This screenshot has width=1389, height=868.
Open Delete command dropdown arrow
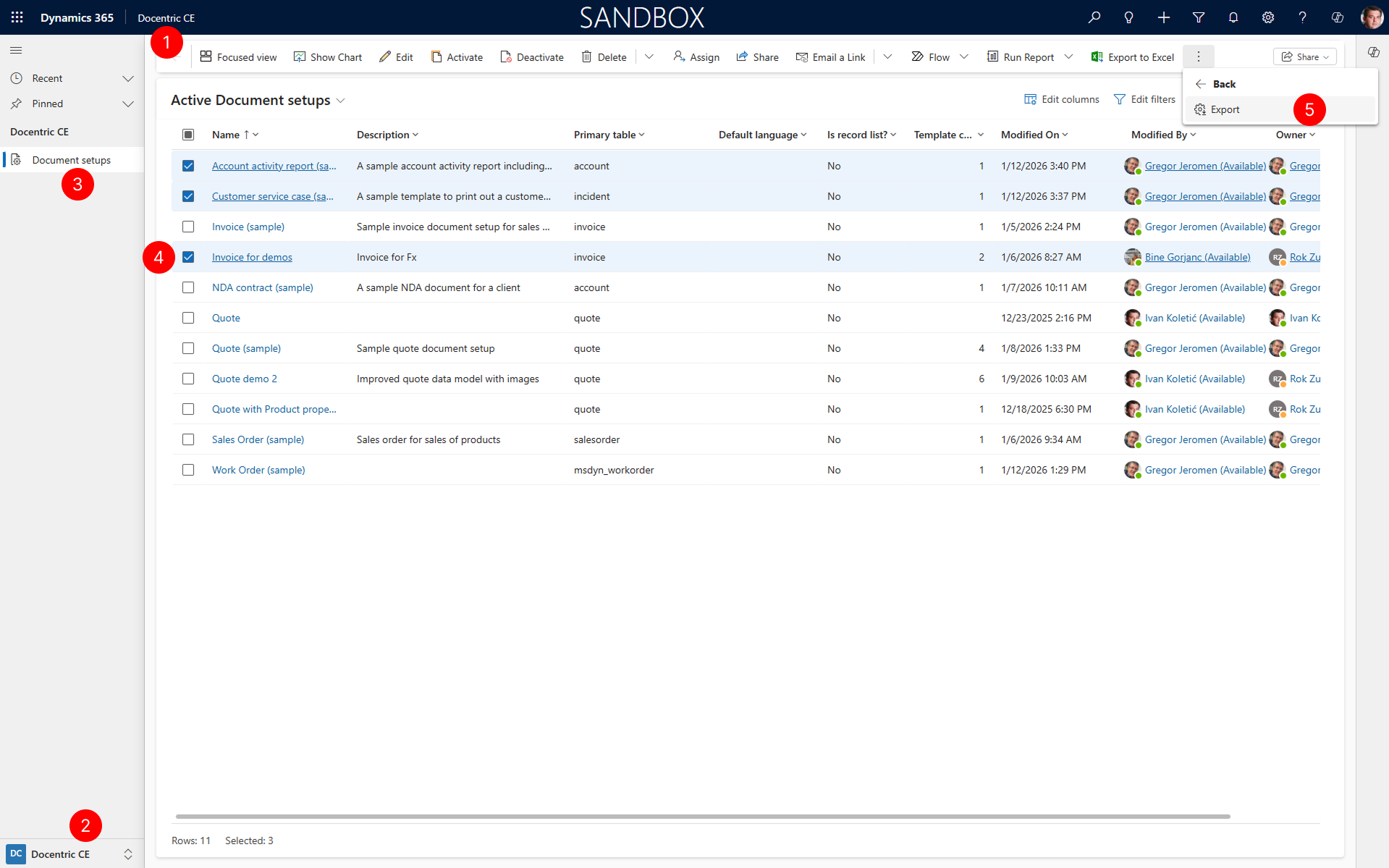pyautogui.click(x=649, y=56)
